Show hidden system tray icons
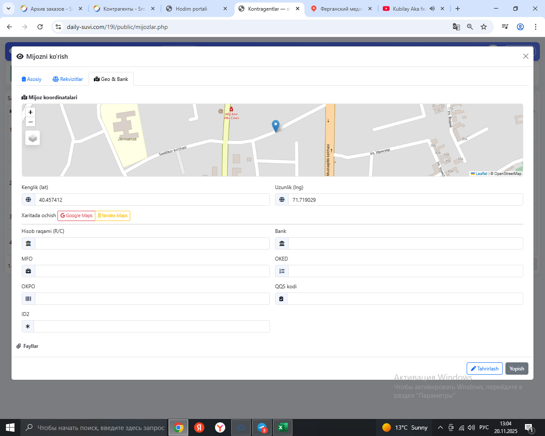Image resolution: width=545 pixels, height=436 pixels. click(440, 427)
